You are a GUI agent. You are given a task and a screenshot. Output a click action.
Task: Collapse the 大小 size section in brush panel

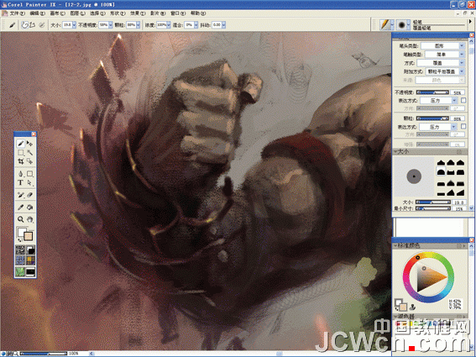(395, 151)
